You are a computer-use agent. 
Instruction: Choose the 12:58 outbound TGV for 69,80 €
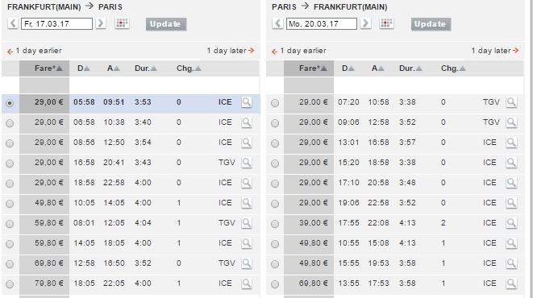(x=10, y=264)
